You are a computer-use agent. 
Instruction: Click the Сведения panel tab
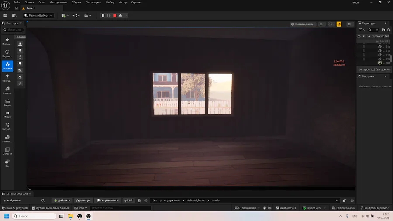(x=368, y=76)
